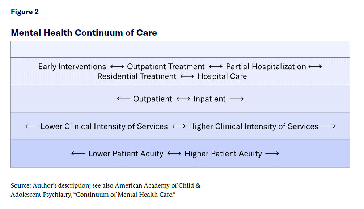The width and height of the screenshot is (364, 209).
Task: Click the arrow between Outpatient Treatment and Partial Hospitalization
Action: point(216,67)
